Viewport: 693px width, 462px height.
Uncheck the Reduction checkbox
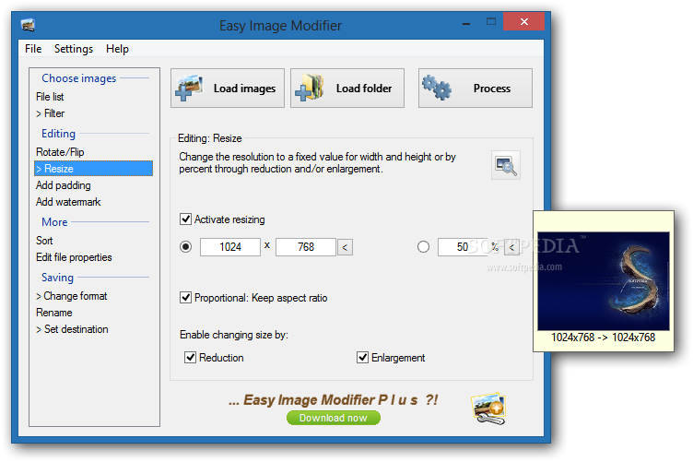pyautogui.click(x=190, y=357)
